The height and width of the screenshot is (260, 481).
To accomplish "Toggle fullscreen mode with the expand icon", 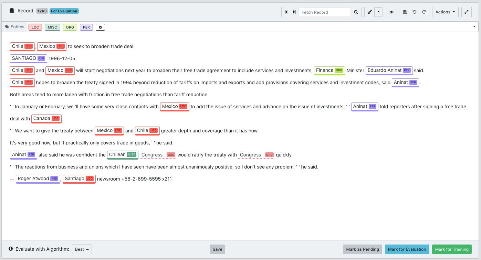I will pos(467,12).
